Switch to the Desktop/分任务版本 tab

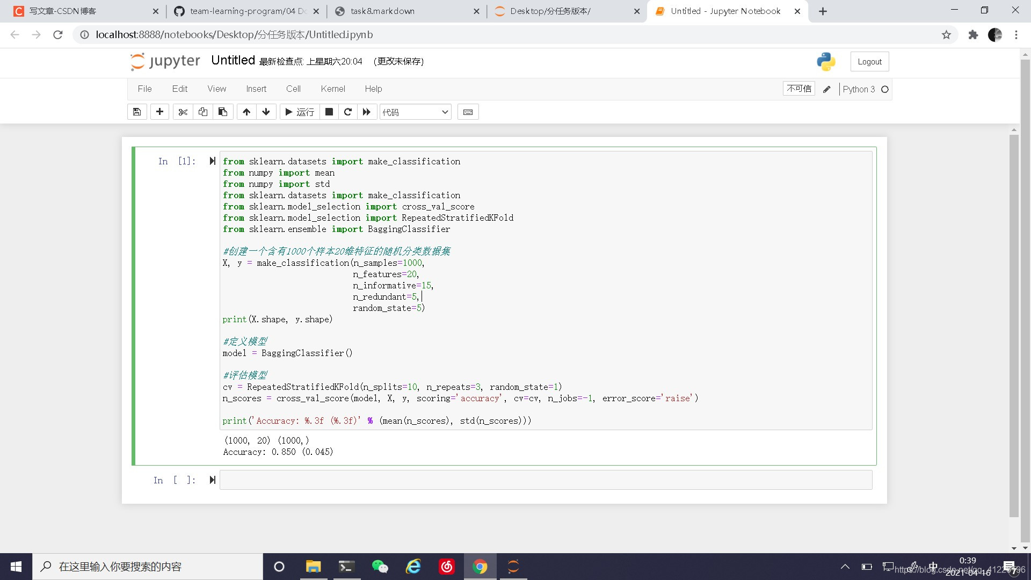[x=562, y=11]
